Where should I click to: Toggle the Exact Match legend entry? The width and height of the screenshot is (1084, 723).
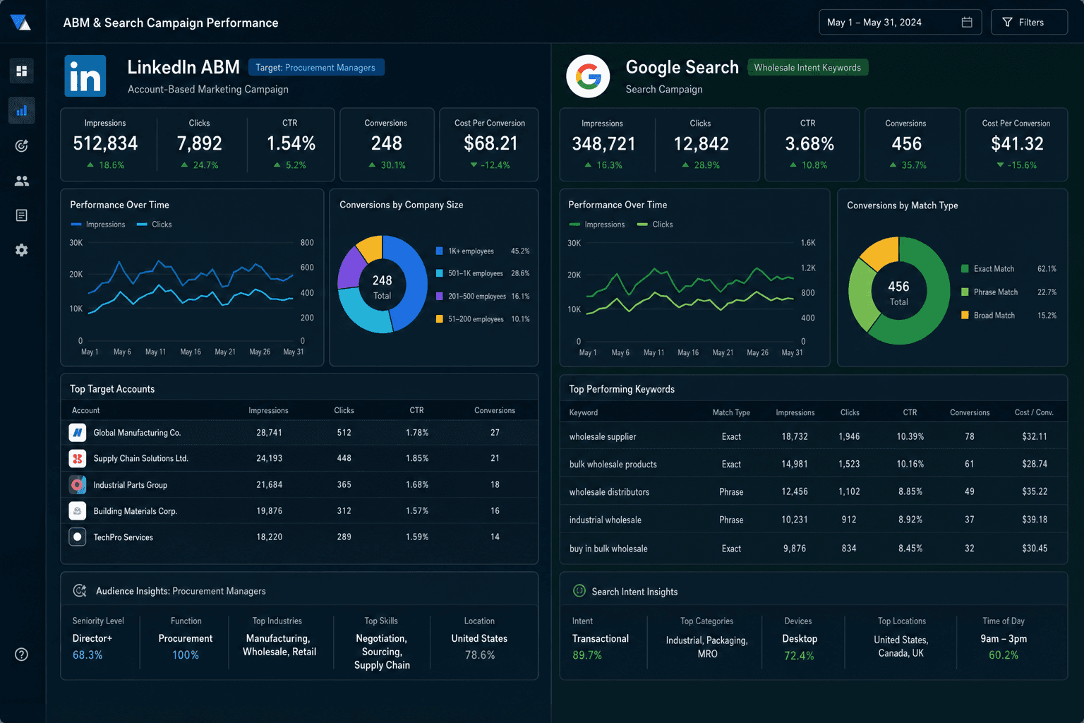click(1008, 269)
